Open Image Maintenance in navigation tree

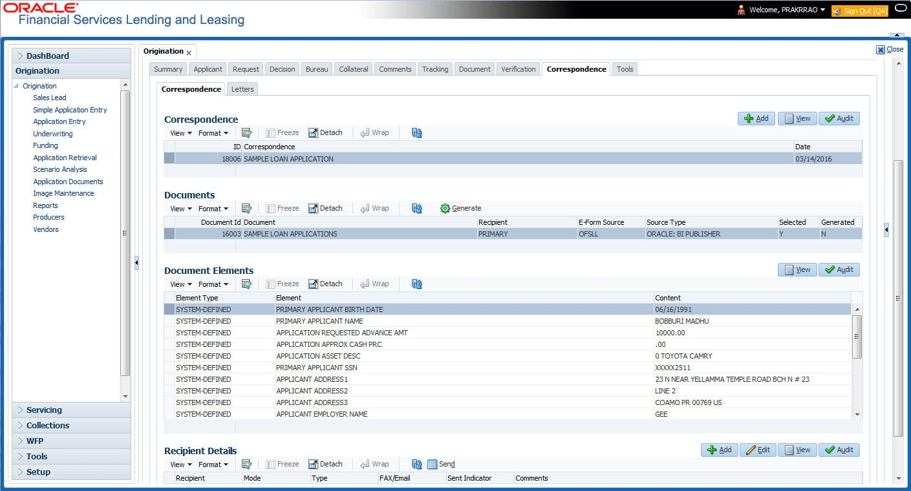coord(63,193)
